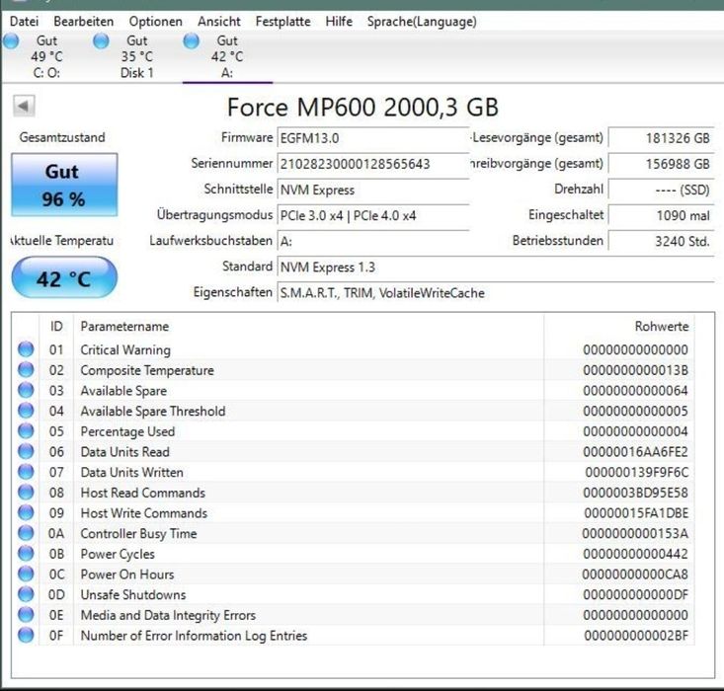Go to previous disk with left arrow
724x691 pixels.
24,107
